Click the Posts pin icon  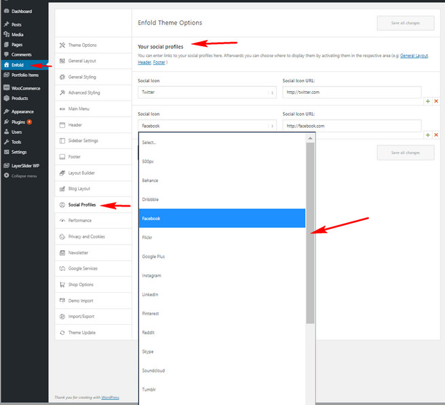7,24
